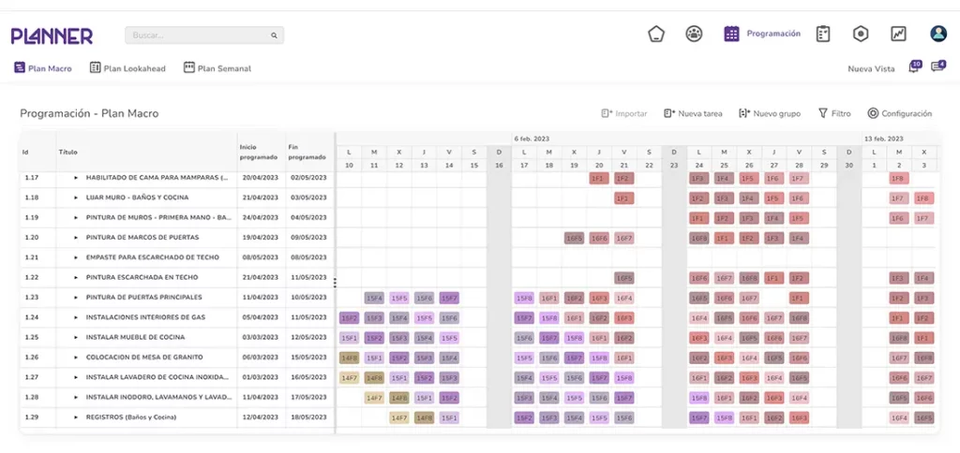The width and height of the screenshot is (960, 453).
Task: Click the Nueva tarea button
Action: click(x=693, y=113)
